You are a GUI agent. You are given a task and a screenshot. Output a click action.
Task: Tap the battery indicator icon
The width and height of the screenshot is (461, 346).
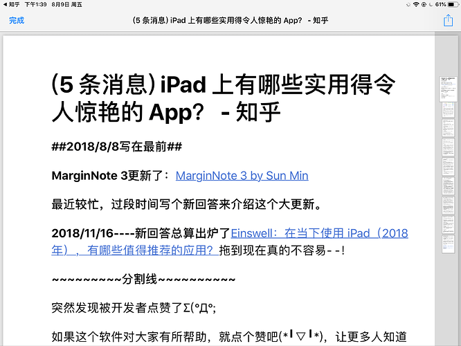point(453,4)
